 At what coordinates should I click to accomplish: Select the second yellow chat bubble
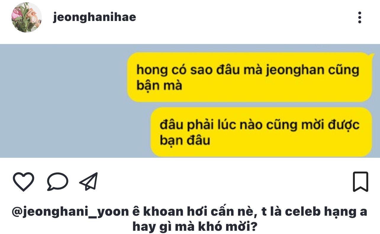tap(261, 132)
